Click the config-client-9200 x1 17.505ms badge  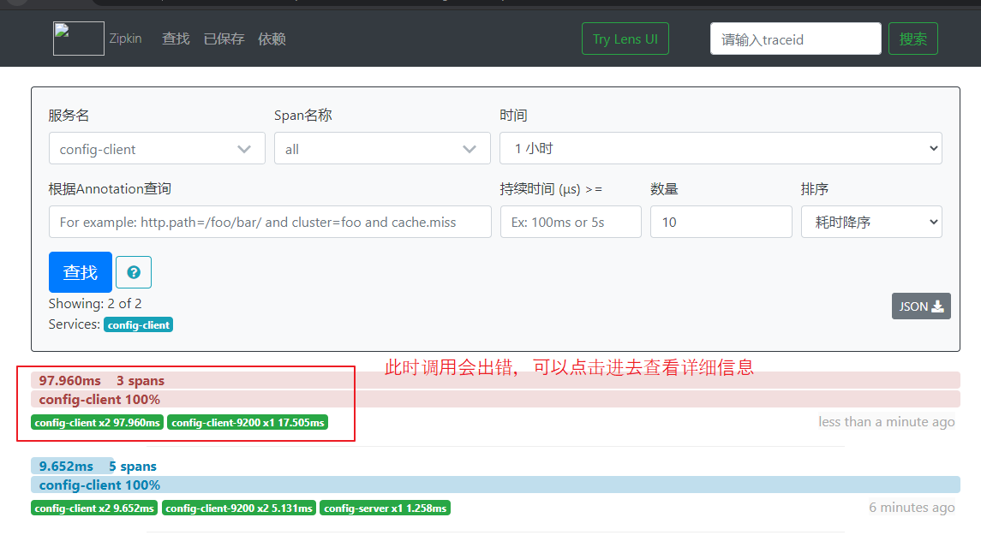[x=248, y=423]
